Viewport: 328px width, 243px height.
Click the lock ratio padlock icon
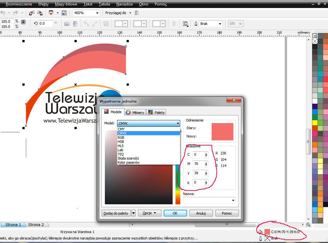click(23, 22)
